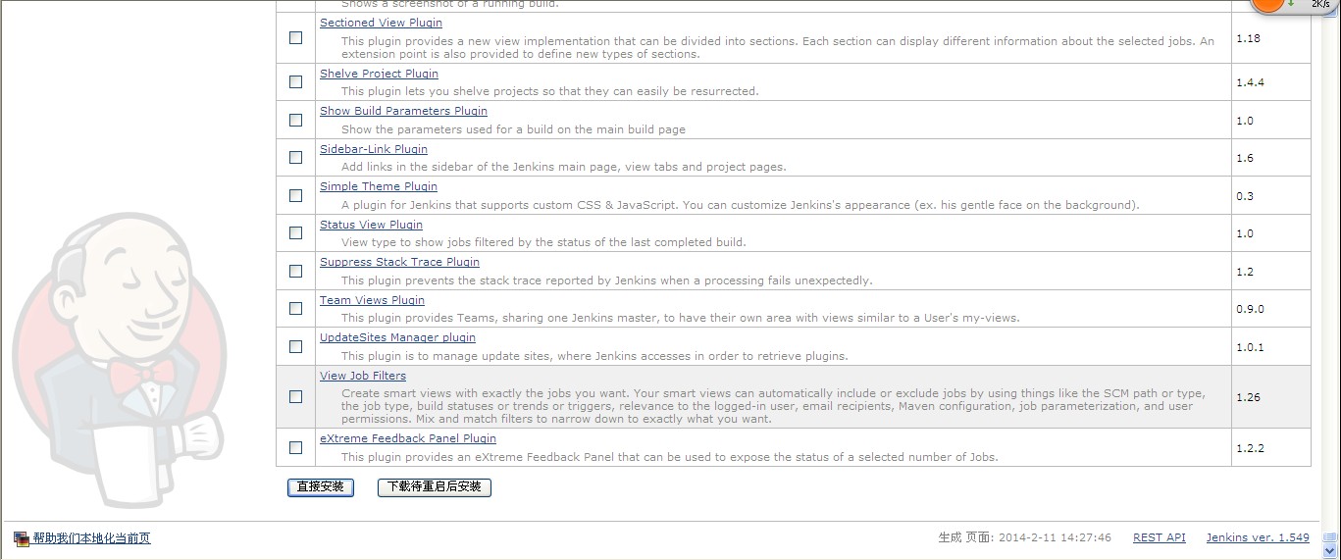Screen dimensions: 1341x560
Task: Click the Sidebar-Link Plugin description text
Action: click(564, 167)
